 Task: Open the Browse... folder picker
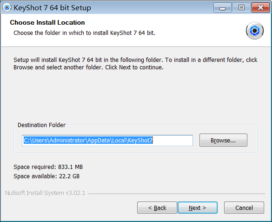coord(223,140)
